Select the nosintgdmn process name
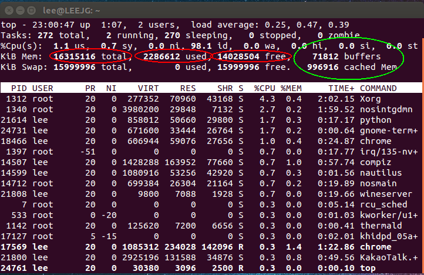The width and height of the screenshot is (424, 275). click(x=386, y=109)
